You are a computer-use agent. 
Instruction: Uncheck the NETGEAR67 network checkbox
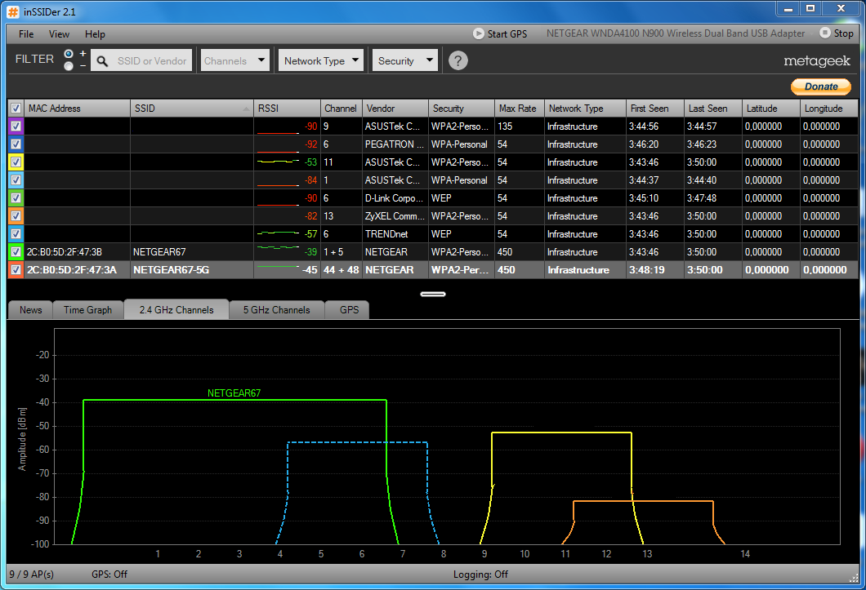coord(16,251)
